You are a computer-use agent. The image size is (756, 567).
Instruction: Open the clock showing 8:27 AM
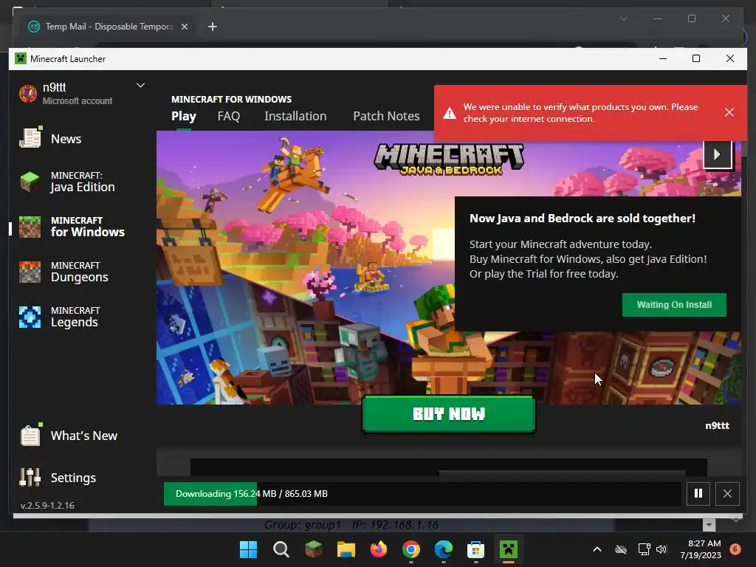(701, 549)
